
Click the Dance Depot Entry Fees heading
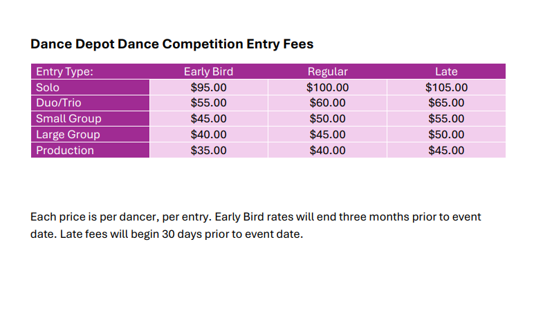(172, 44)
